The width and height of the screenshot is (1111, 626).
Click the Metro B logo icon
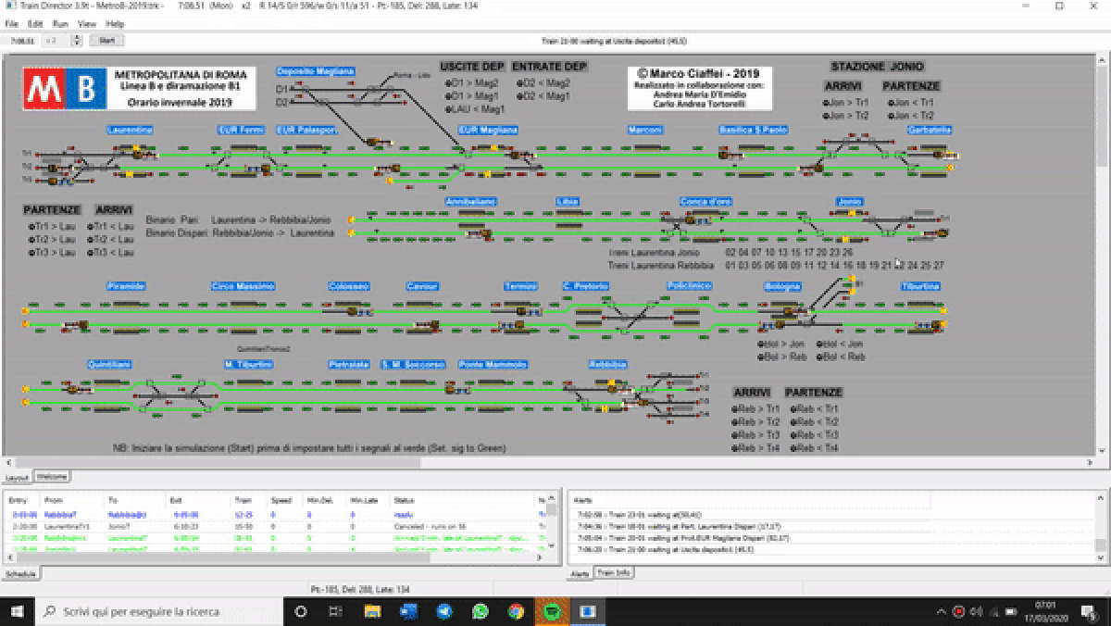(62, 88)
